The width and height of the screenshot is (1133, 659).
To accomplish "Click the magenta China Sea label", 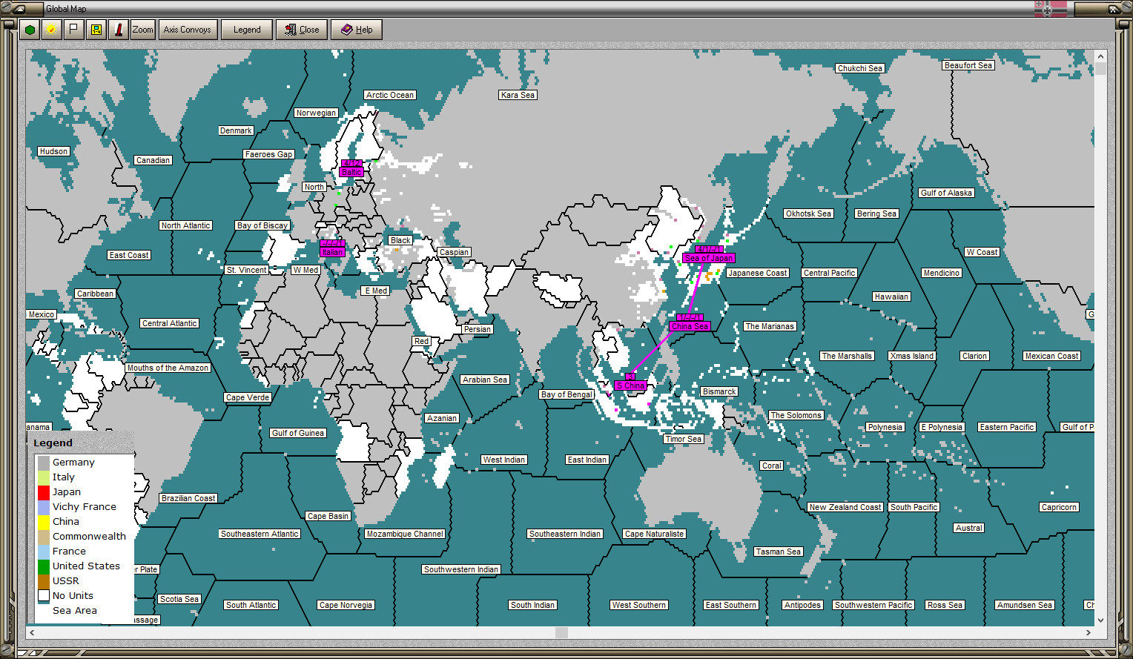I will [690, 326].
